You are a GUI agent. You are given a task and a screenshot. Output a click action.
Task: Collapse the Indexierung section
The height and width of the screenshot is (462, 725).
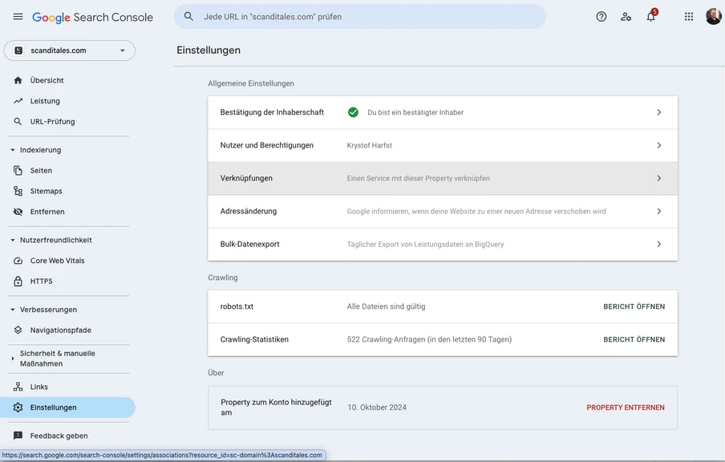[x=13, y=150]
